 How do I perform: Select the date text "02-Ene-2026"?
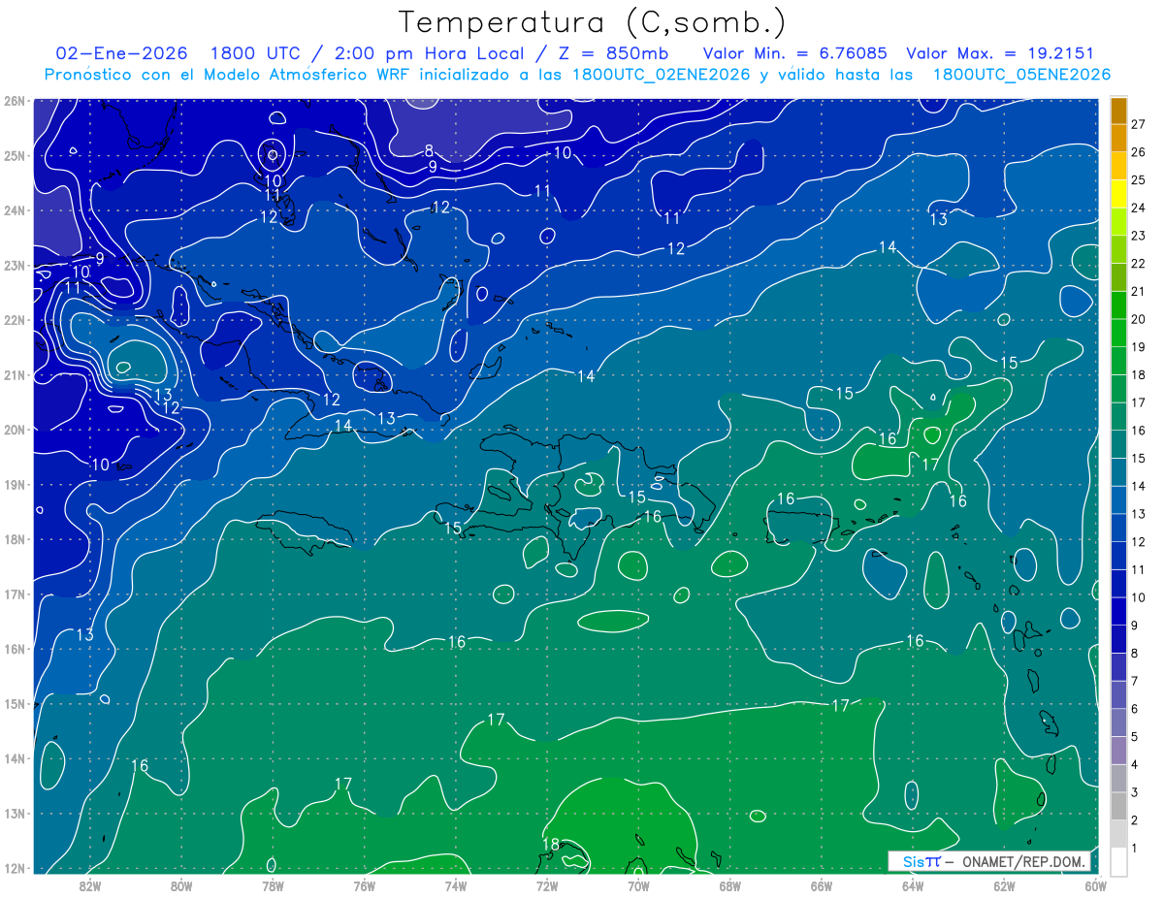click(121, 53)
